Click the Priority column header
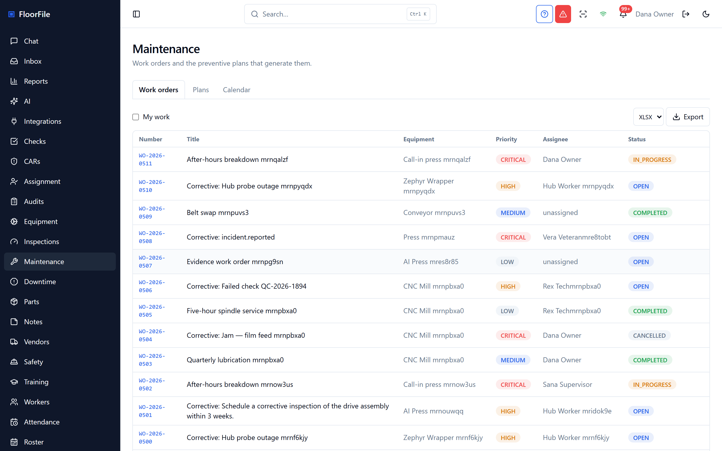 [x=506, y=139]
